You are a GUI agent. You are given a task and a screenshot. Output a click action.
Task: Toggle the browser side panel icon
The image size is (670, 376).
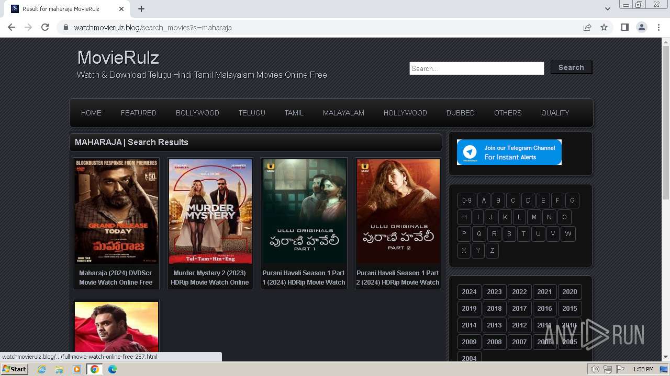(x=624, y=27)
